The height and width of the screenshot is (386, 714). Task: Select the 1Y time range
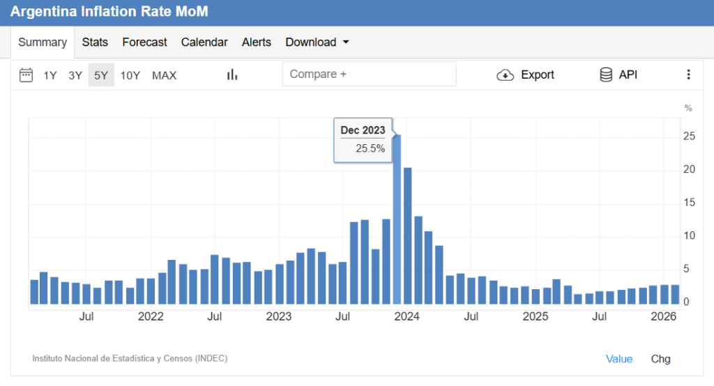point(50,75)
